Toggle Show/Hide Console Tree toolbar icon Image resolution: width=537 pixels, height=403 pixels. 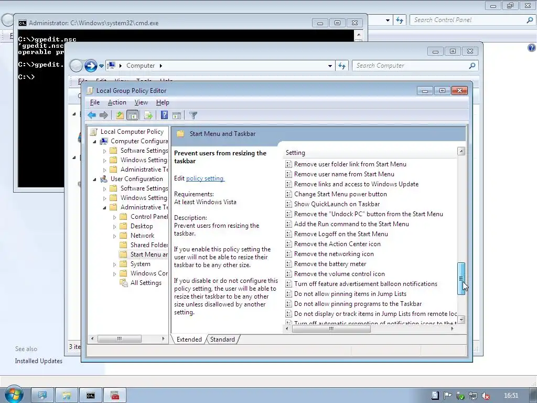(132, 115)
